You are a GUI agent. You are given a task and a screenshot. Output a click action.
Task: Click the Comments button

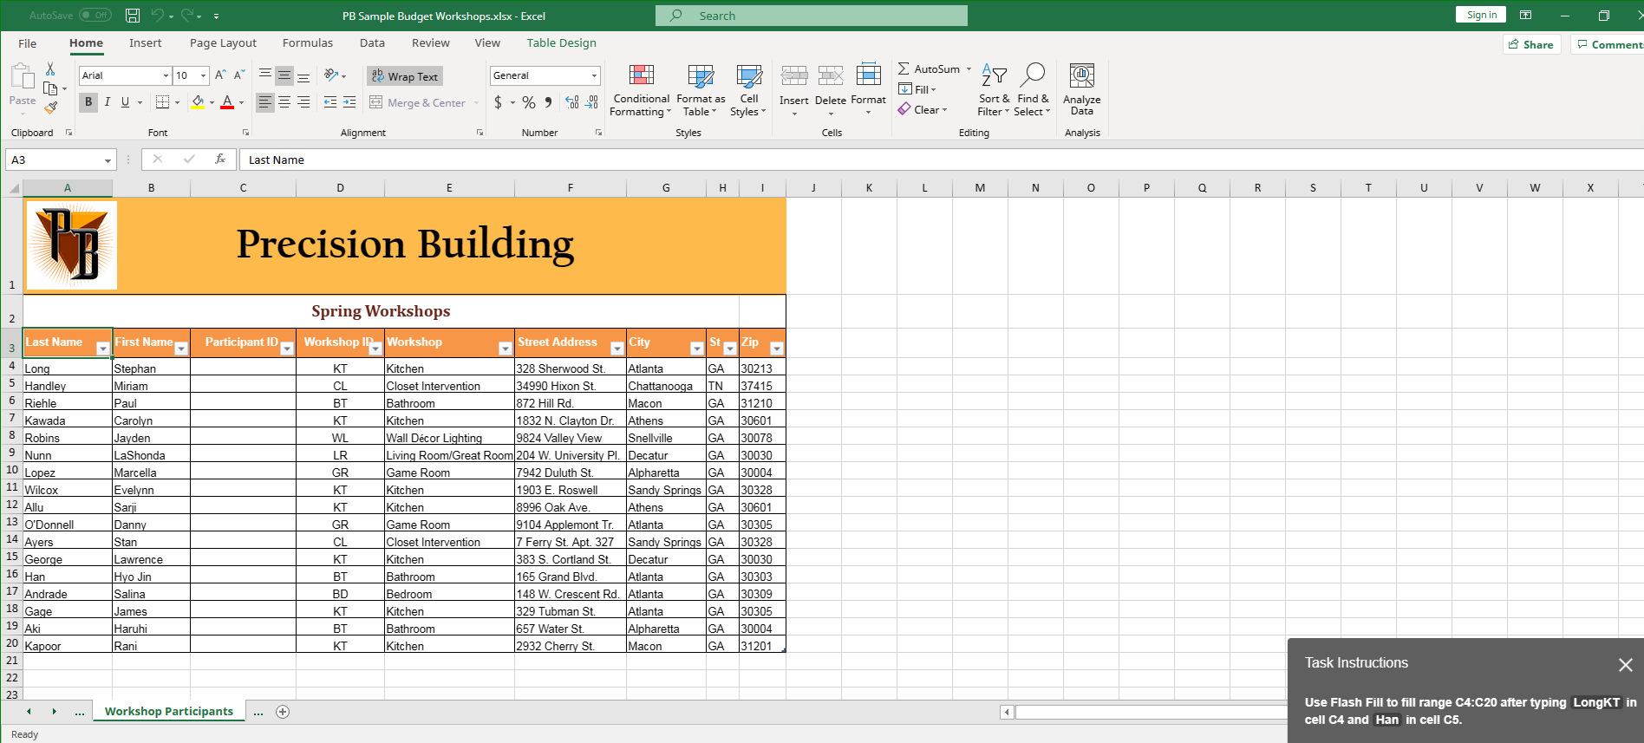[x=1609, y=44]
